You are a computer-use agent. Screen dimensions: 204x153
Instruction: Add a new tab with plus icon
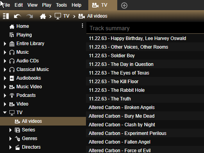tap(124, 5)
